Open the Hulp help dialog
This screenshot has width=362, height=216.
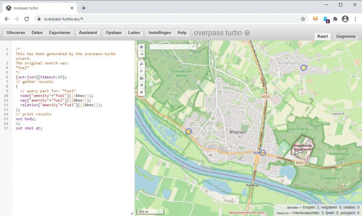[182, 33]
